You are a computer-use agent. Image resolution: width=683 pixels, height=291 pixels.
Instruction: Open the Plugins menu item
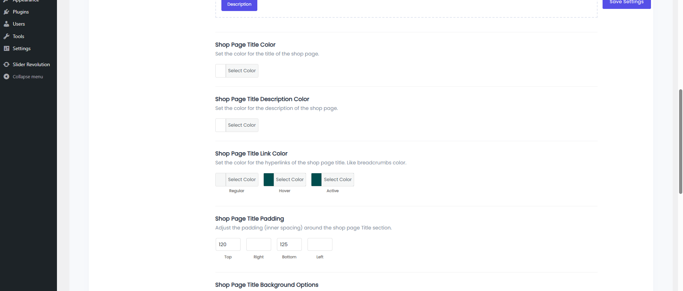[21, 12]
